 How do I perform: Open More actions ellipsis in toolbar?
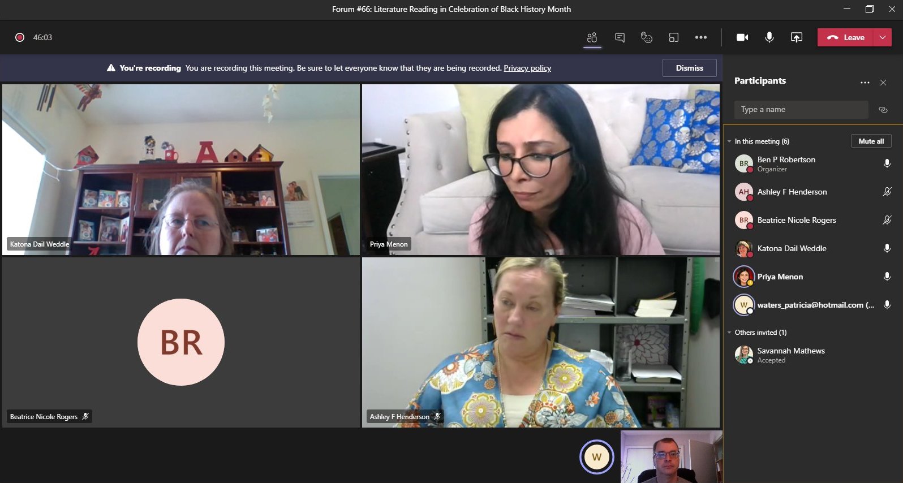[701, 37]
